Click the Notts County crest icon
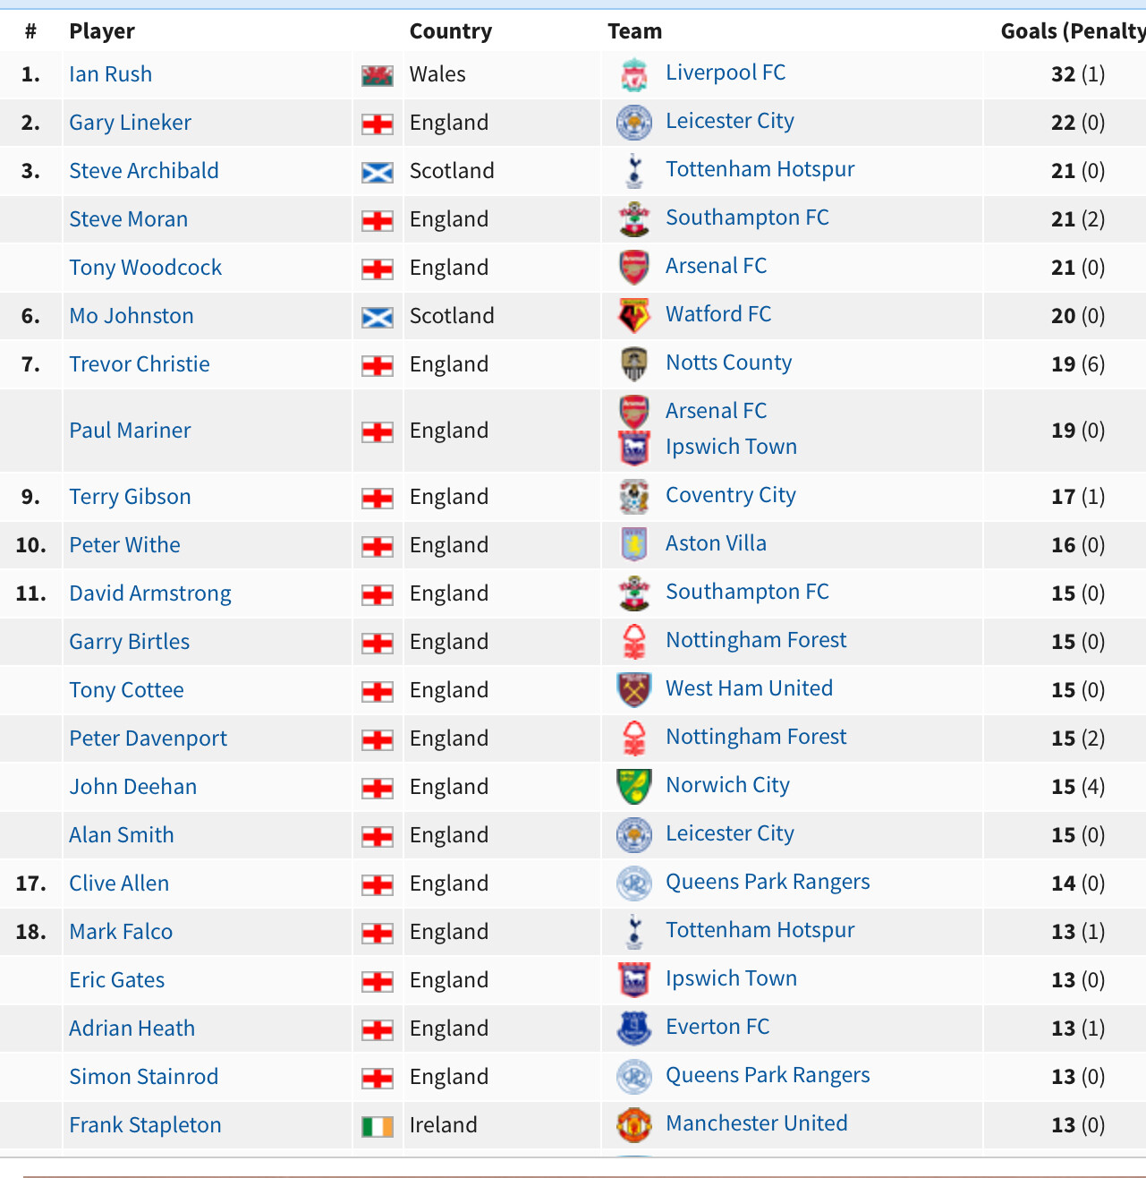This screenshot has width=1146, height=1178. 634,364
